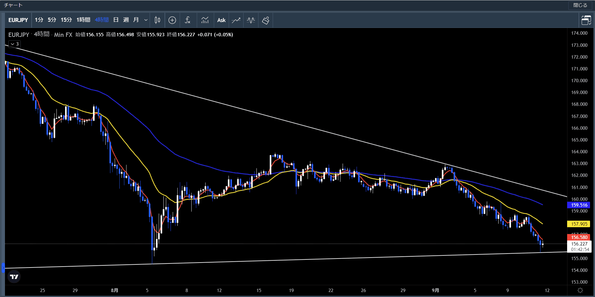Click the 174.000 price axis label
Viewport: 595px width, 297px height.
click(579, 33)
